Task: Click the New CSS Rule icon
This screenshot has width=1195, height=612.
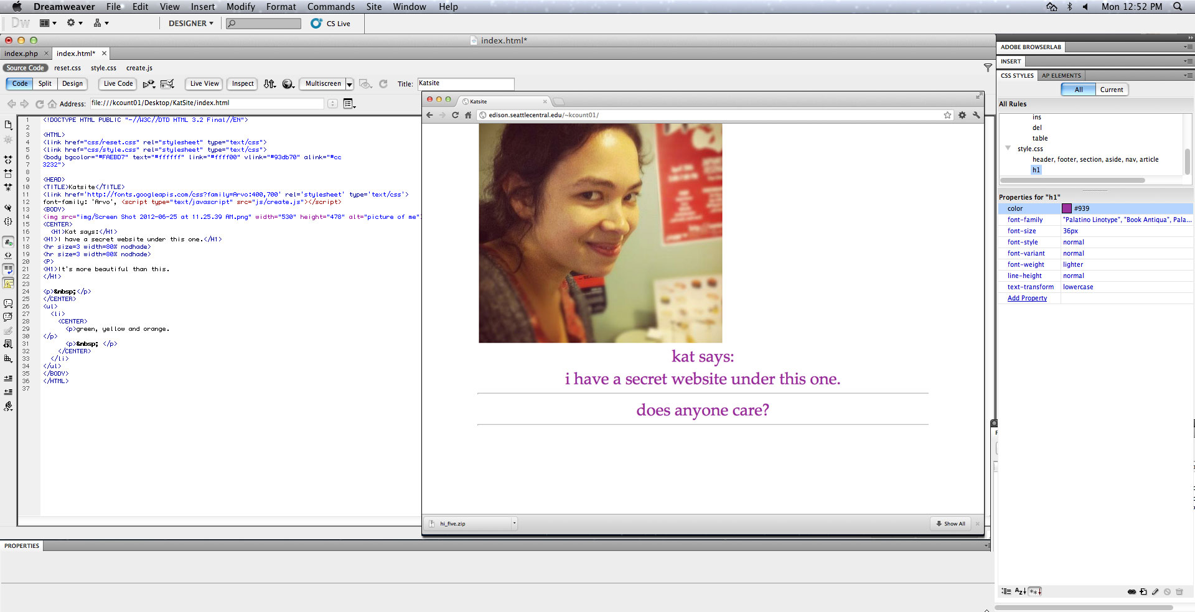Action: pyautogui.click(x=1143, y=591)
